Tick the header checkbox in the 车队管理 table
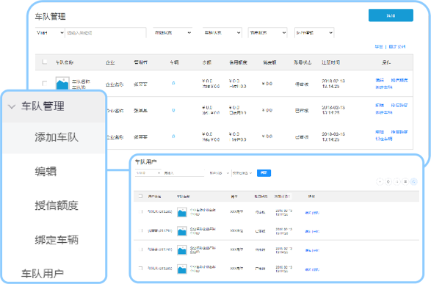 (x=44, y=62)
